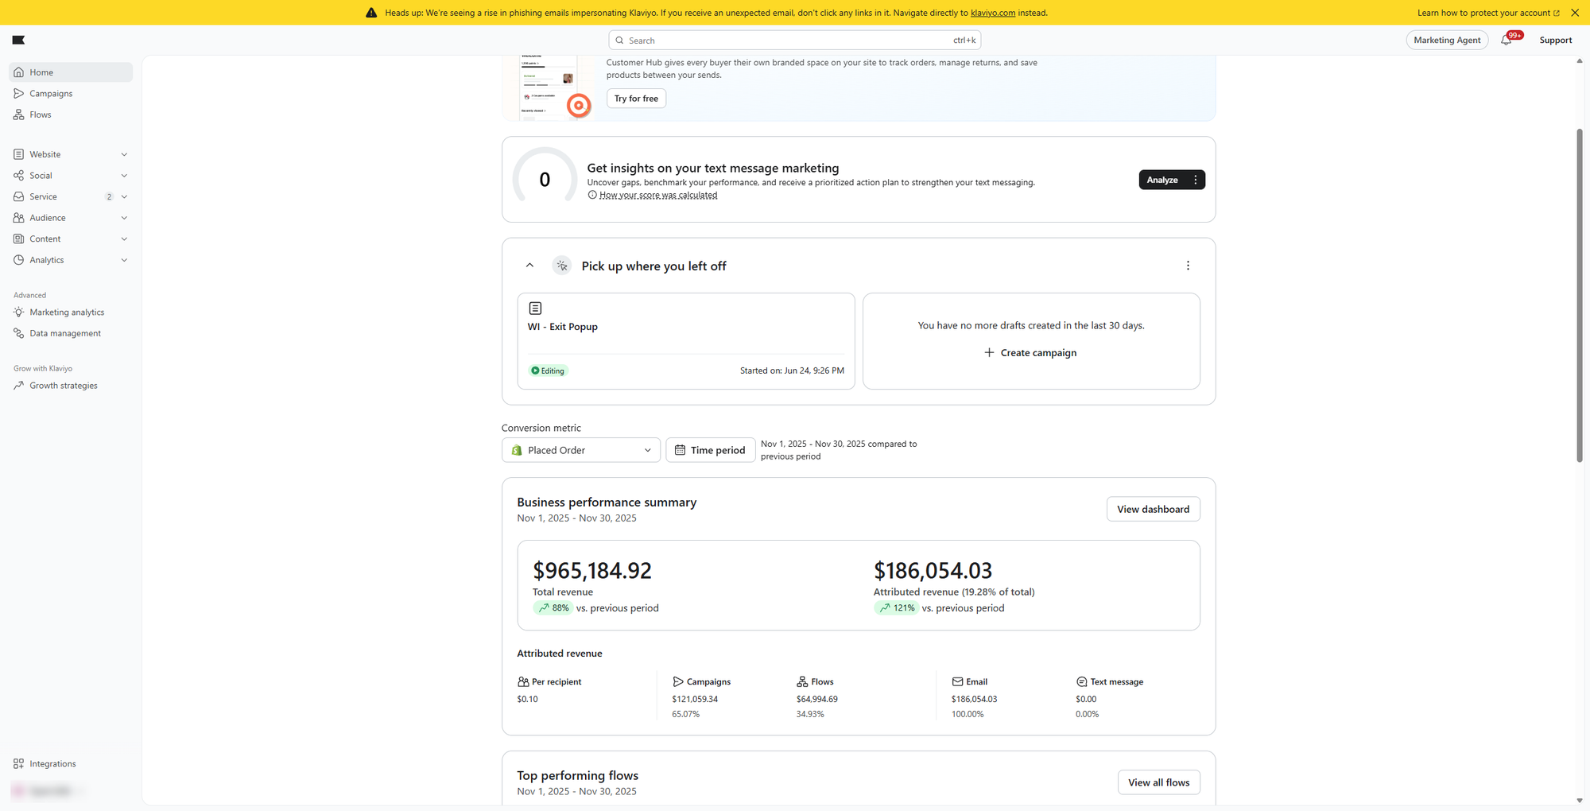Click the Shopify icon in Placed Order
Viewport: 1590px width, 811px height.
pyautogui.click(x=517, y=450)
